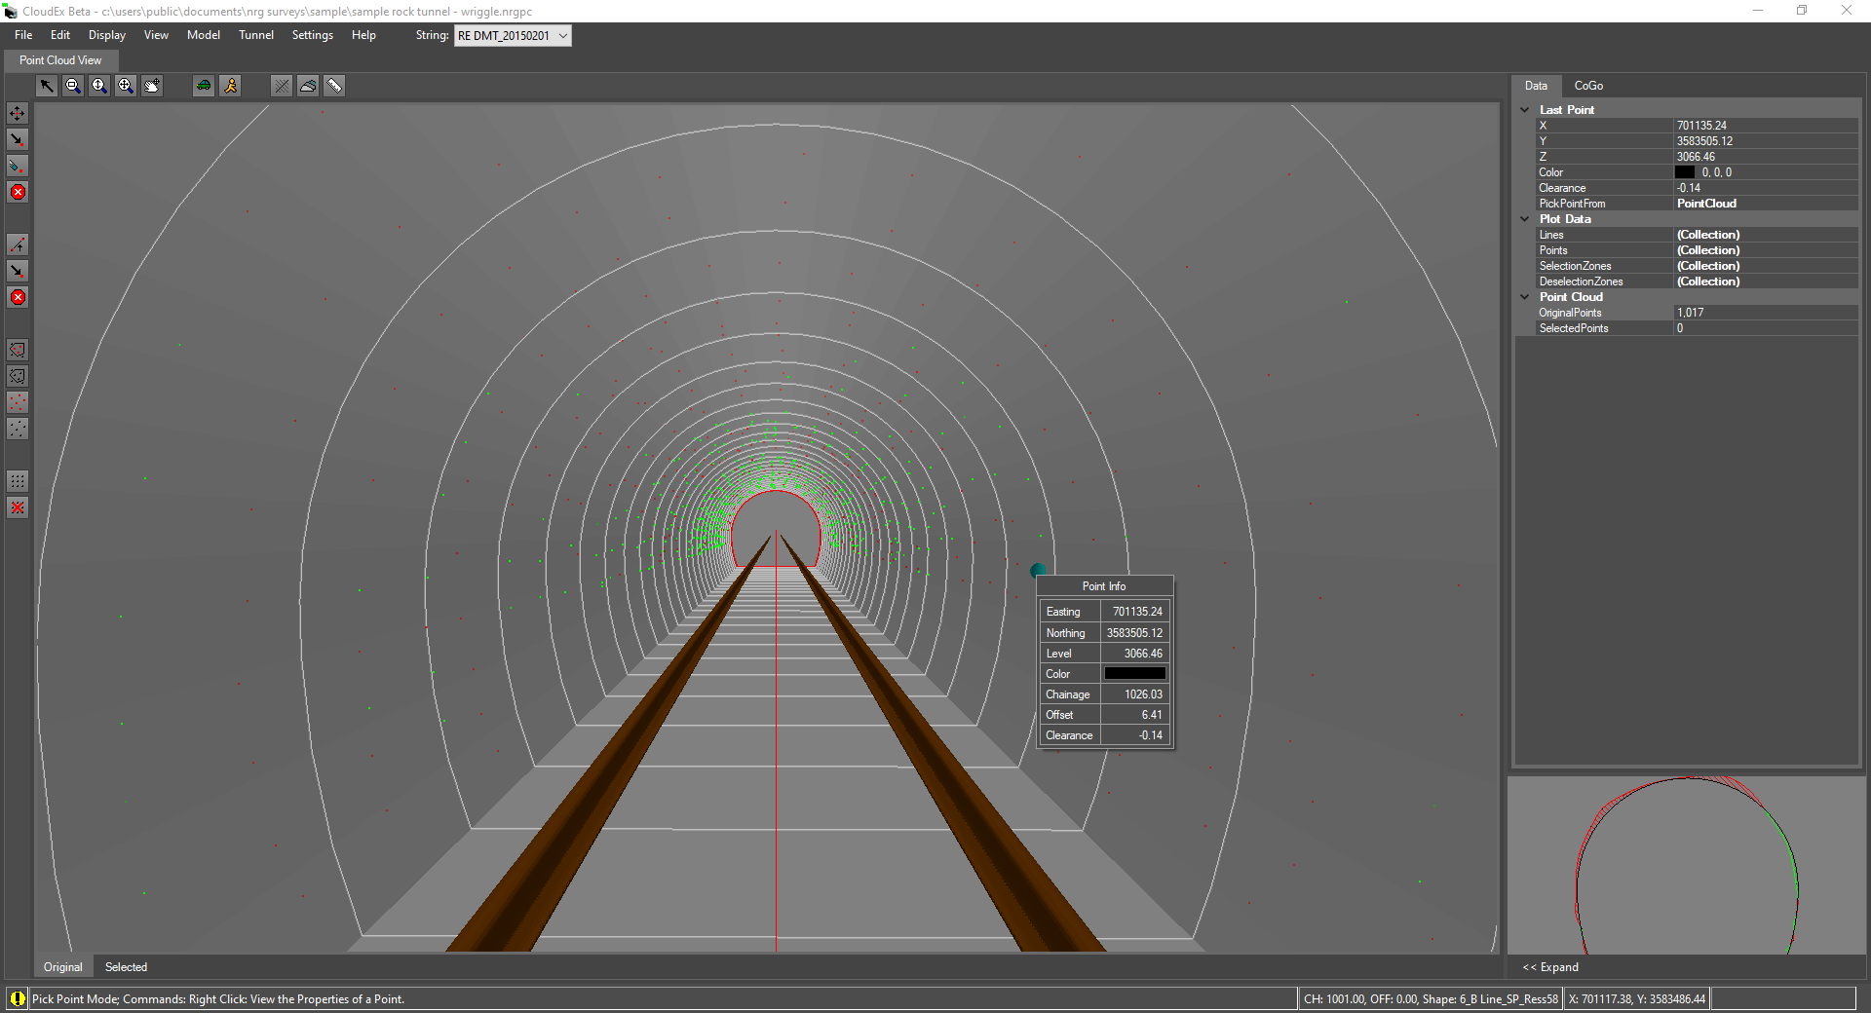Click the zoom extents magnifier icon
Image resolution: width=1871 pixels, height=1013 pixels.
pos(126,86)
